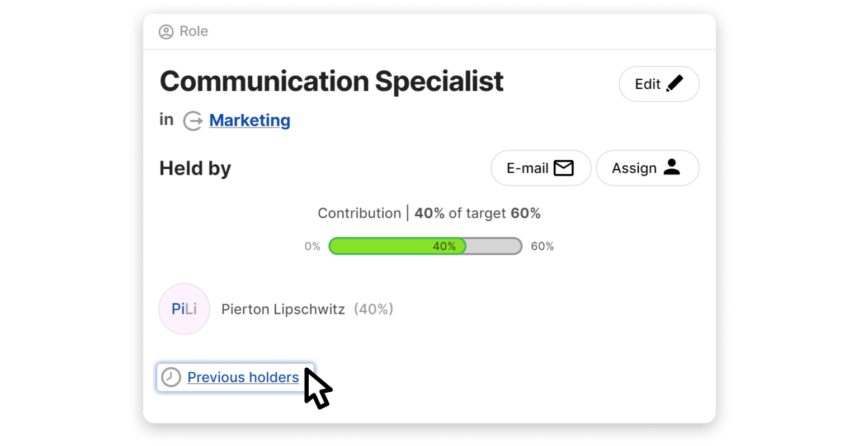Click the clock icon beside Previous holders
This screenshot has height=446, width=859.
(x=171, y=377)
